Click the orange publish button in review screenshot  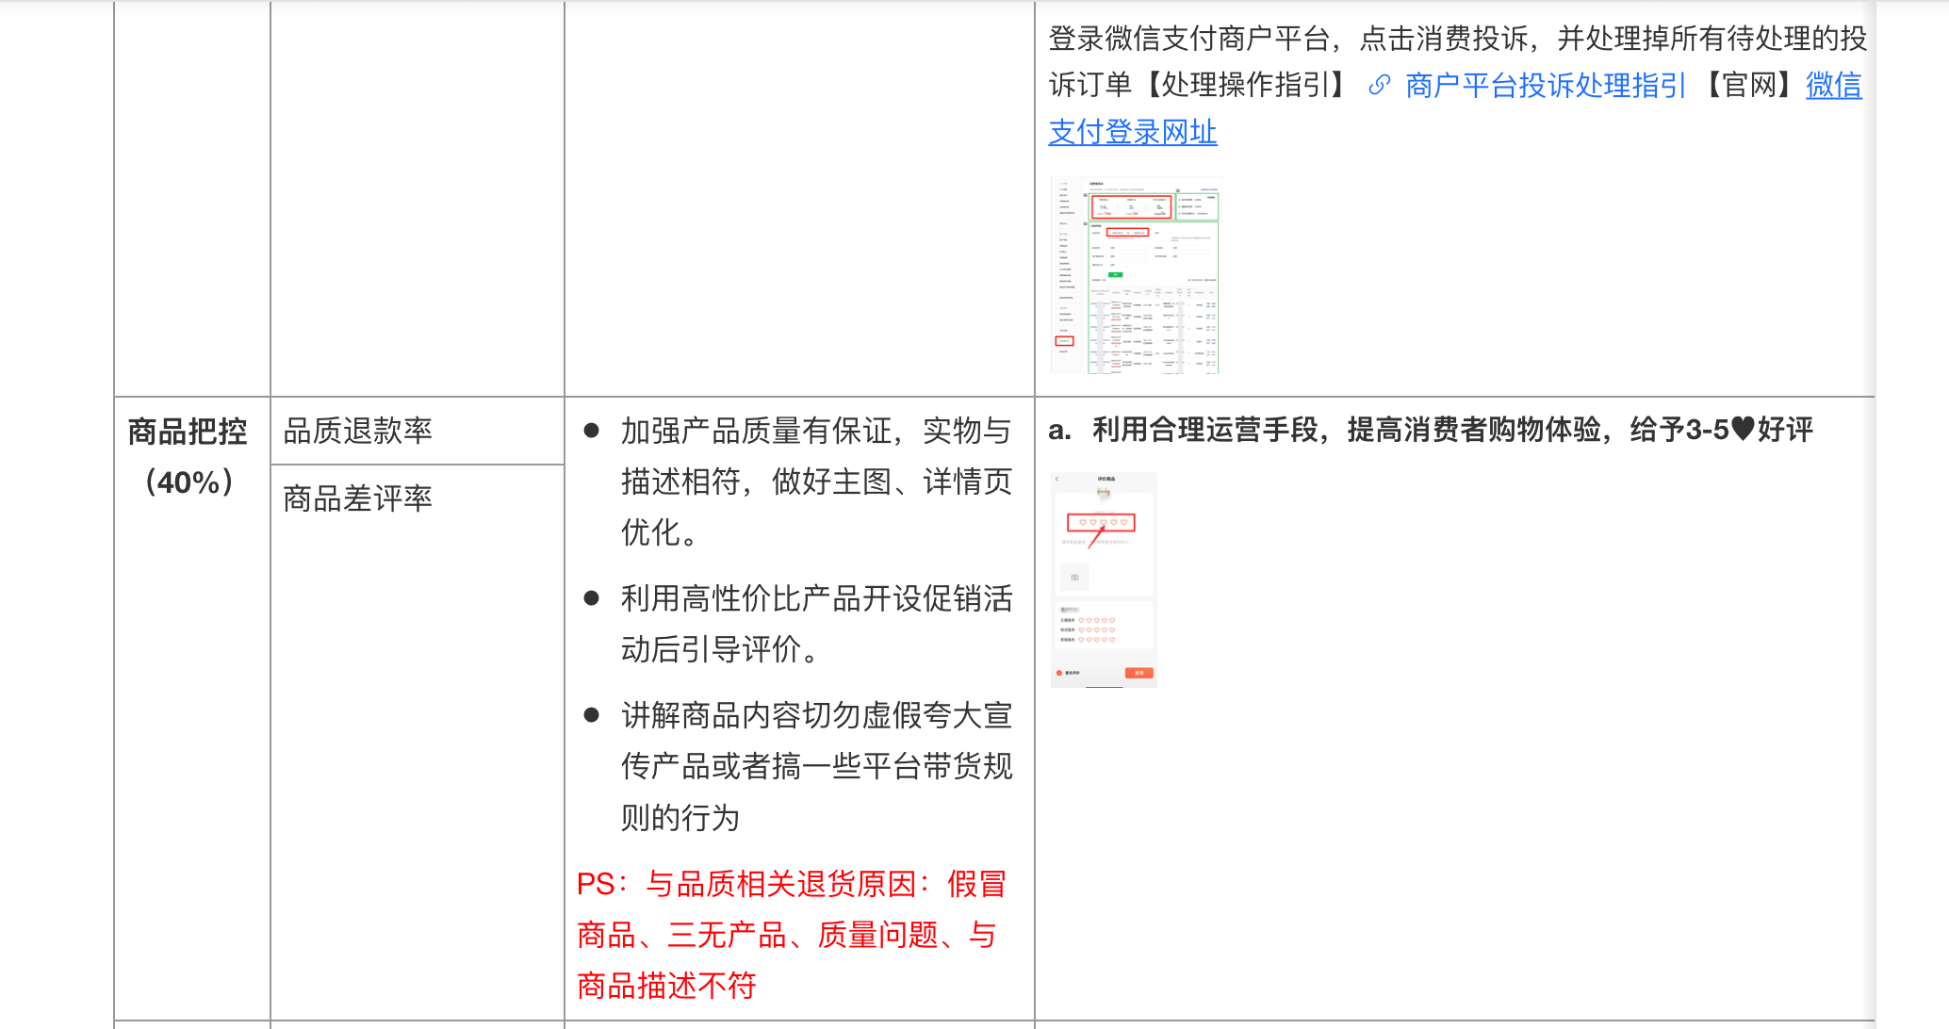1138,673
